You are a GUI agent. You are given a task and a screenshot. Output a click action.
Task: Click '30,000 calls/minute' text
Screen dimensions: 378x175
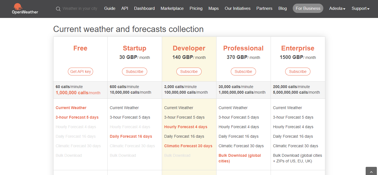(x=236, y=87)
